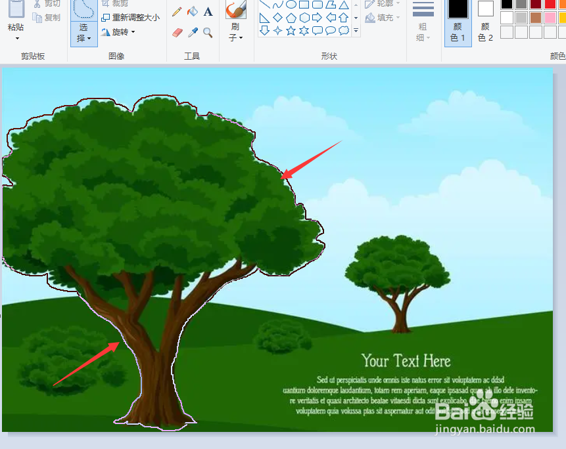This screenshot has width=566, height=449.
Task: Pick the white palette swatch
Action: pyautogui.click(x=507, y=18)
